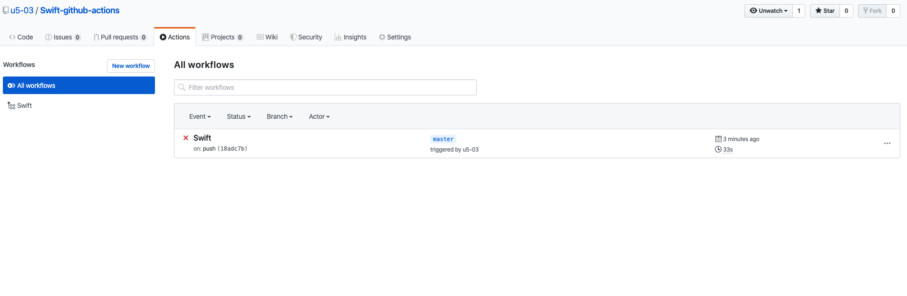Click the search magnifier icon in filter box
907x296 pixels.
pos(182,87)
